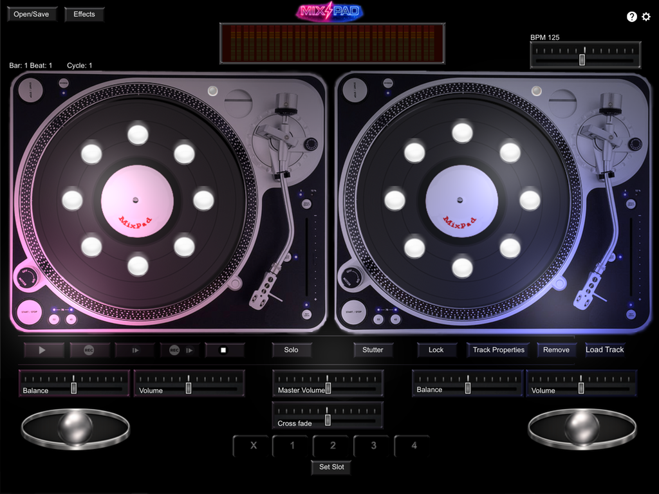Viewport: 659px width, 494px height.
Task: Click the right silver trackball control
Action: (582, 429)
